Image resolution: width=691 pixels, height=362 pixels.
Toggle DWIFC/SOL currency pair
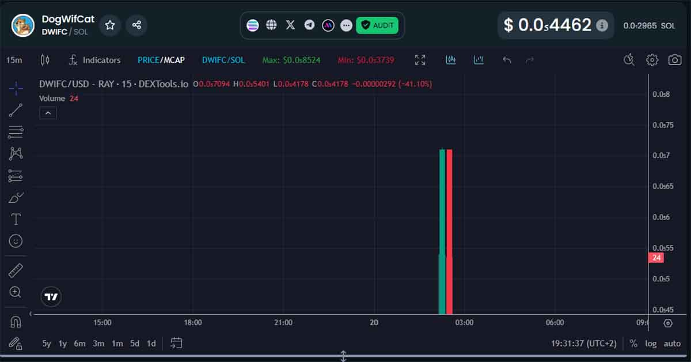point(223,60)
